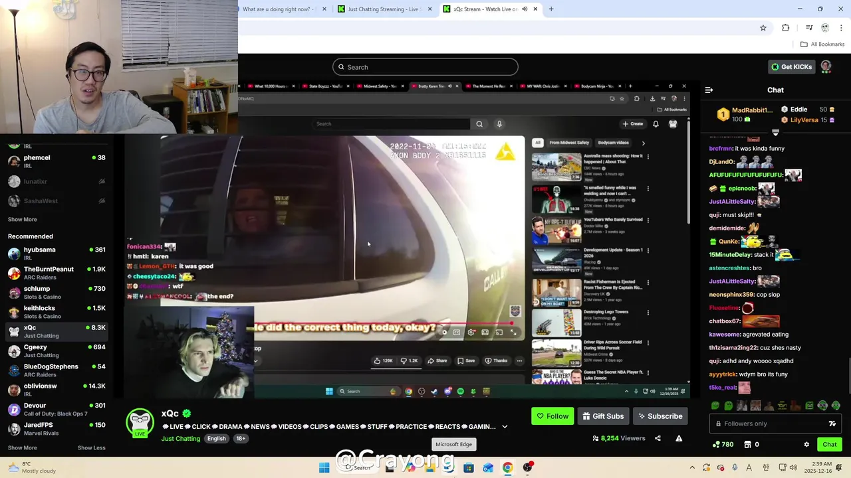Toggle Korean IME indicator in system tray
Viewport: 851px width, 478px height.
765,467
